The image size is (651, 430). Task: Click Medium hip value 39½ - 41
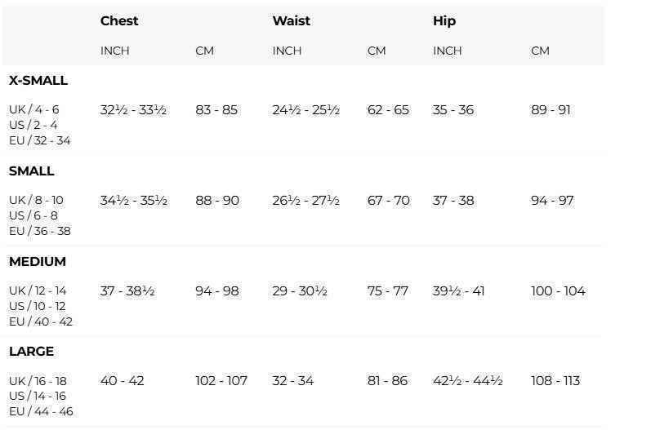click(x=458, y=291)
